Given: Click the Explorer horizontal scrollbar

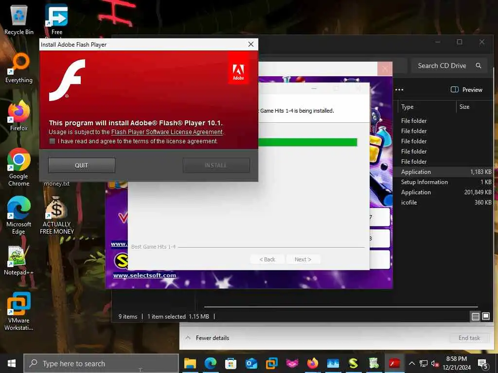Looking at the screenshot, I should [x=341, y=307].
